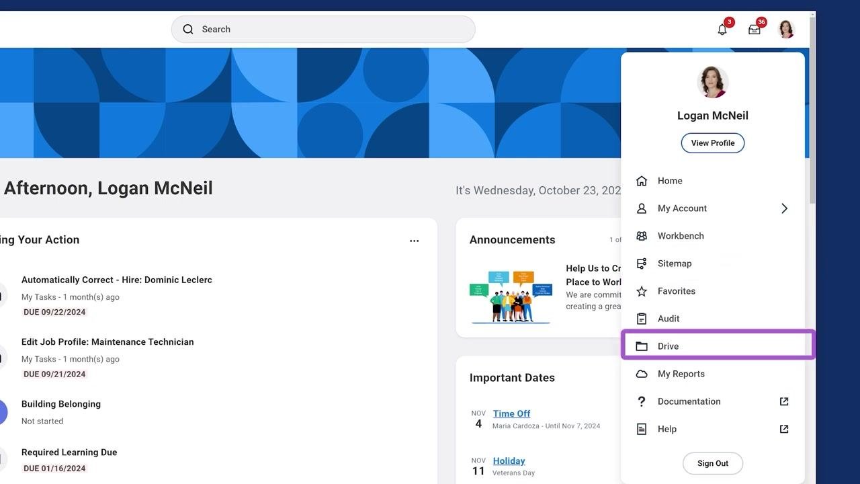This screenshot has height=484, width=860.
Task: Click the Sitemap icon
Action: [x=642, y=264]
